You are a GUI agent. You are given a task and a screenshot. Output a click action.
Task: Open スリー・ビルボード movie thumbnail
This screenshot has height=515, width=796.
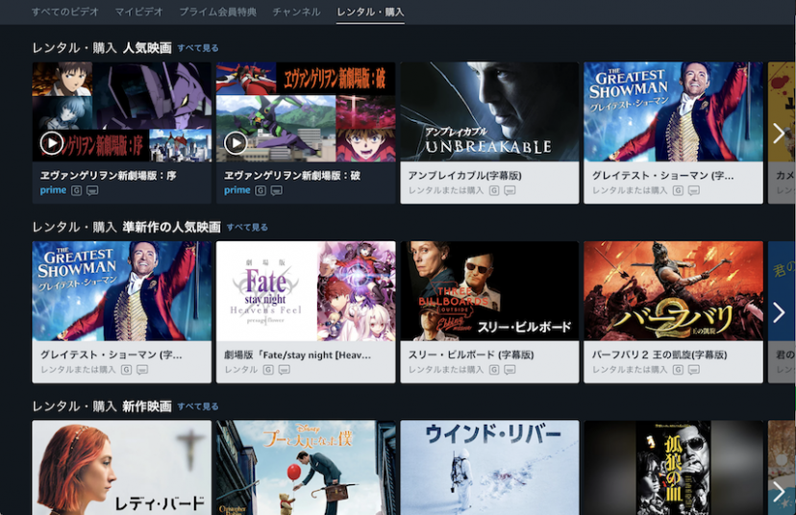pyautogui.click(x=489, y=291)
